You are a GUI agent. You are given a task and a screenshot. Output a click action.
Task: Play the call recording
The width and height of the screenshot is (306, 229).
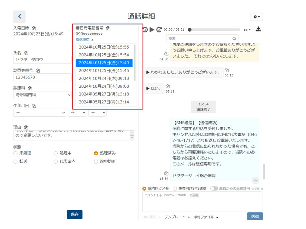click(x=152, y=30)
